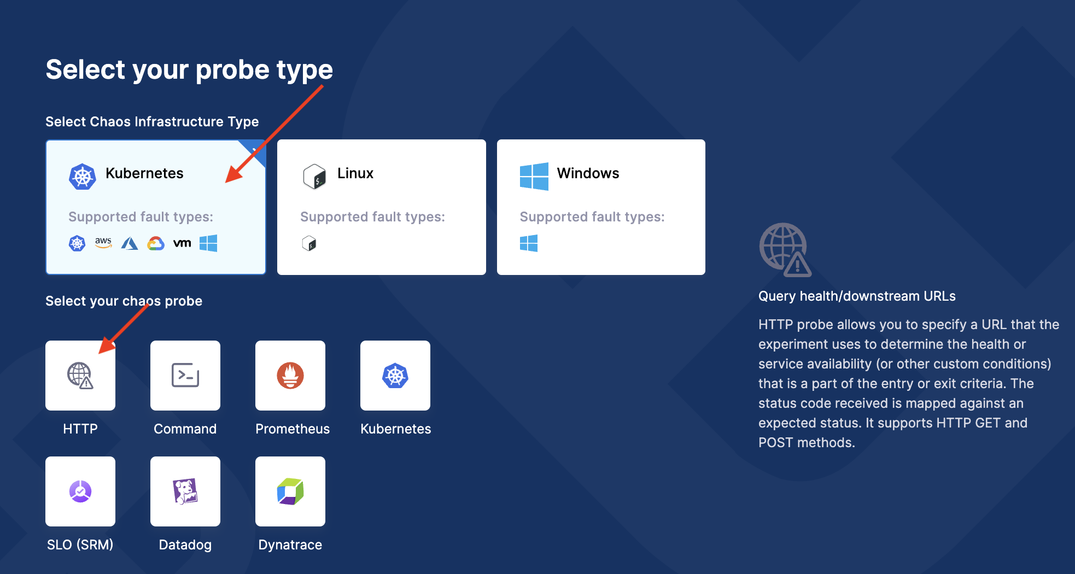Screen dimensions: 1075x574
Task: Click the AWS fault type icon
Action: point(103,243)
